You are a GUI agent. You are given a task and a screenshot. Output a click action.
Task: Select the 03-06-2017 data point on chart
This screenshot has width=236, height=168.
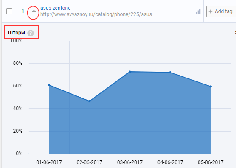coord(130,72)
